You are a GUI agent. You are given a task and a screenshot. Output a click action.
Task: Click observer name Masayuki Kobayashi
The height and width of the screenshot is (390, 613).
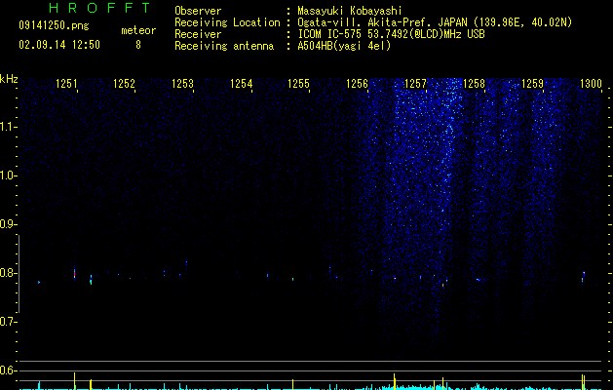tap(350, 11)
